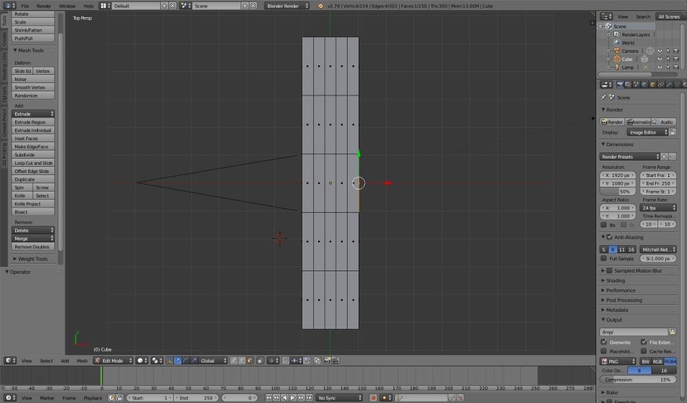Open the Constraints properties tab icon
The width and height of the screenshot is (687, 403).
point(661,84)
